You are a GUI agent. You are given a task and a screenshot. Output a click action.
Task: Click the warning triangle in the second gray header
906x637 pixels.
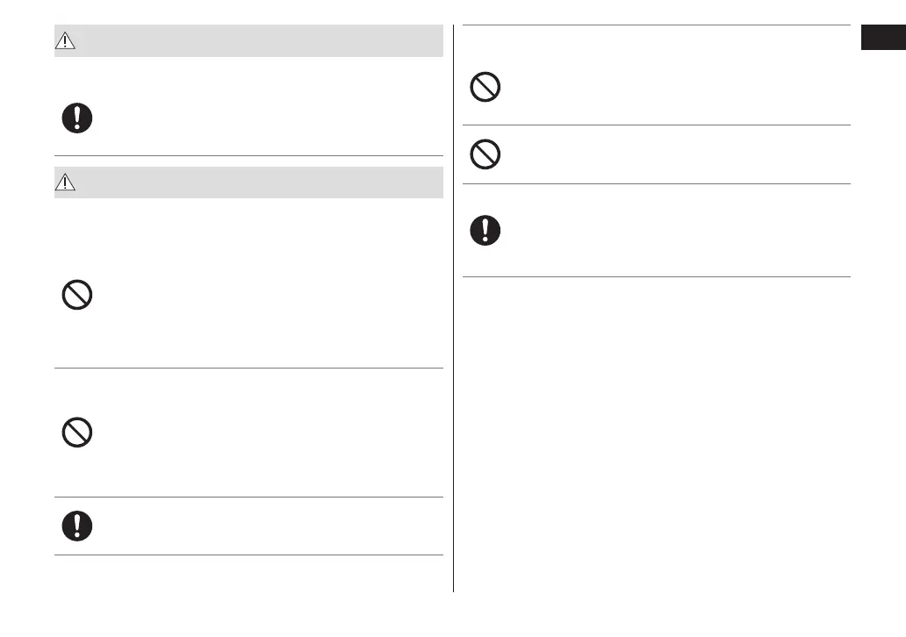(x=68, y=183)
